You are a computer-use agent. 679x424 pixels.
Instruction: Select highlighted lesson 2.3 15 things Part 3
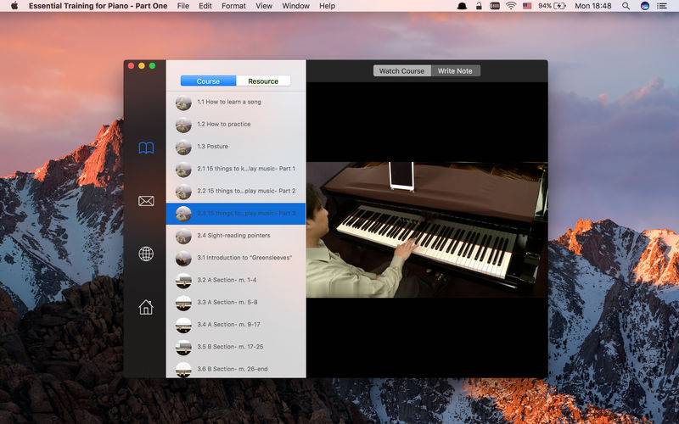(x=236, y=214)
